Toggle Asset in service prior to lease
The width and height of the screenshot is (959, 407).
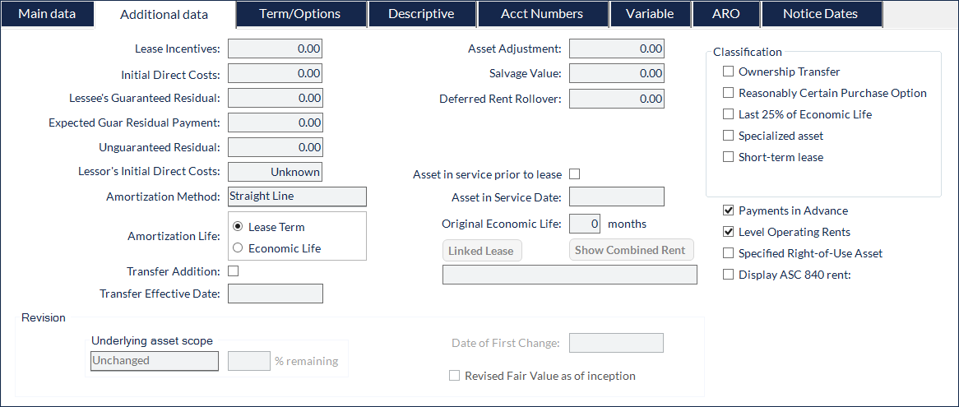click(574, 174)
